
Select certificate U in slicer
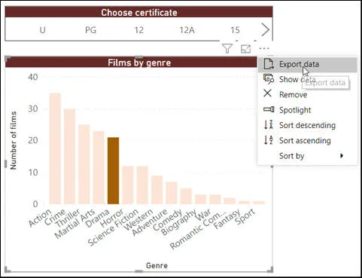pos(43,30)
